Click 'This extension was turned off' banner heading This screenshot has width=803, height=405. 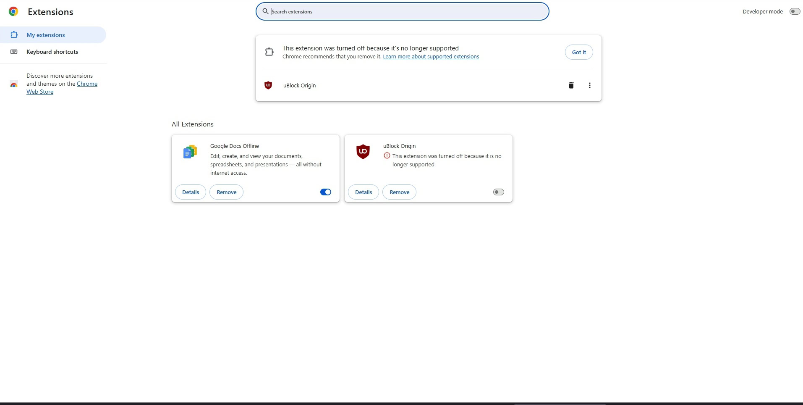pos(371,48)
